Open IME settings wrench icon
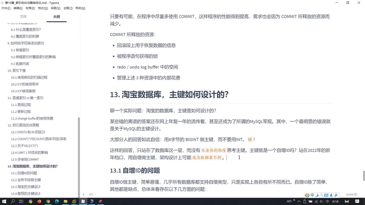This screenshot has width=365, height=205. click(336, 195)
